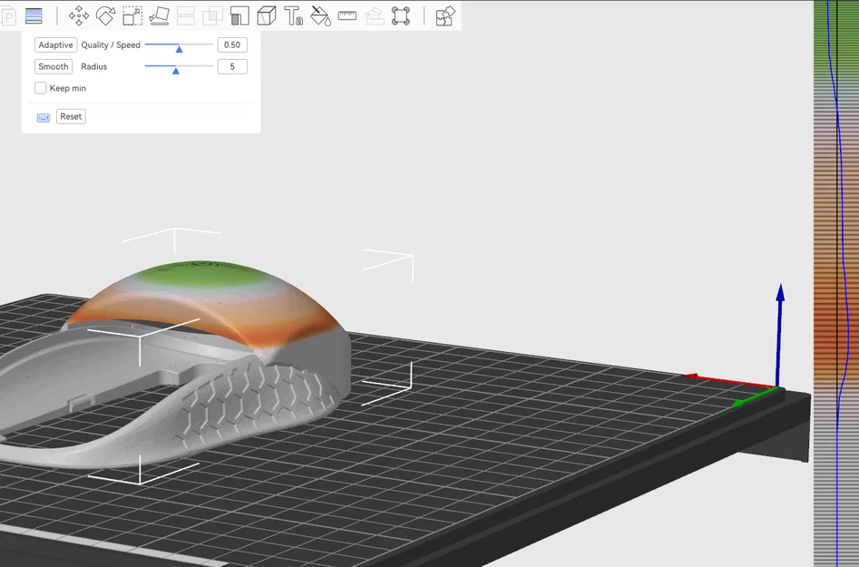Activate the Measure ruler tool
This screenshot has width=859, height=567.
point(347,15)
